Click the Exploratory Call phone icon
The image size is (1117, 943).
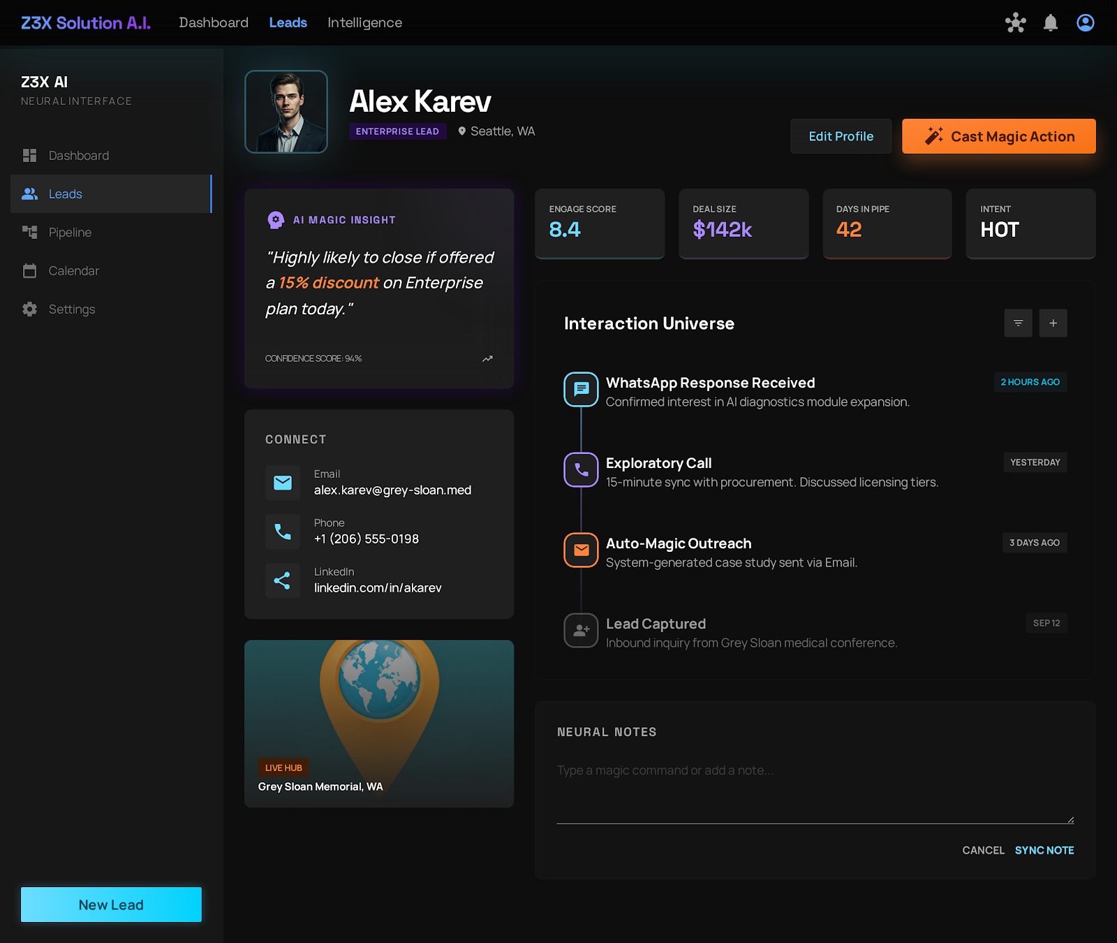581,469
